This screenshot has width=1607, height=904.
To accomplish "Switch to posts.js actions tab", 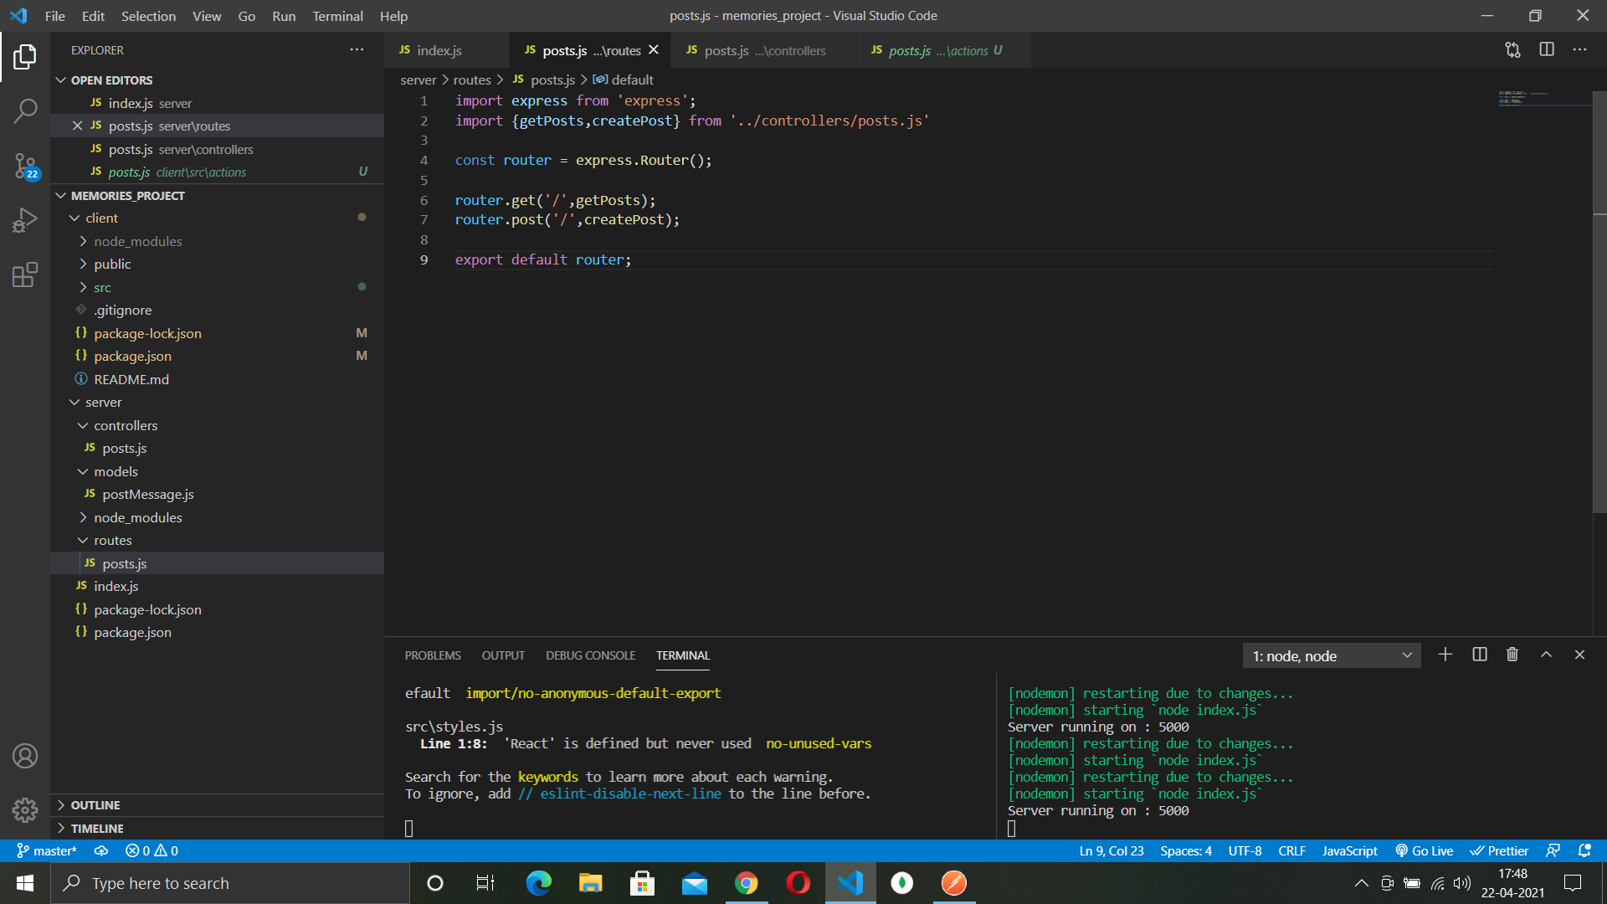I will pyautogui.click(x=939, y=50).
